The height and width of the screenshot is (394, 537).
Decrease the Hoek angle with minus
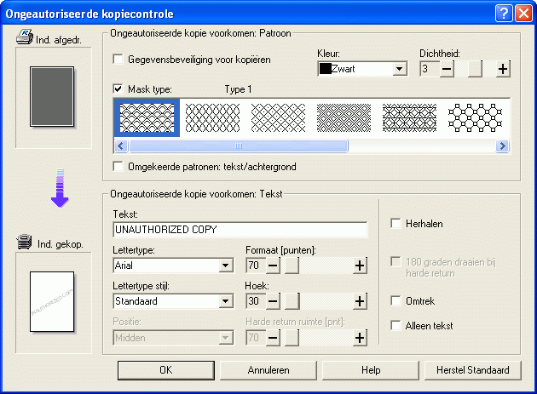274,300
